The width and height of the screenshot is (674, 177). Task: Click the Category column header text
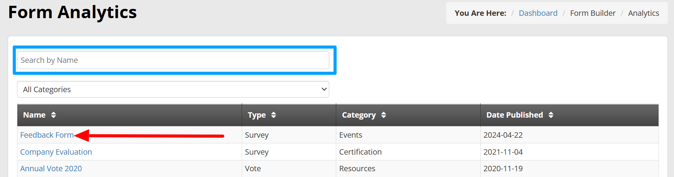click(359, 115)
